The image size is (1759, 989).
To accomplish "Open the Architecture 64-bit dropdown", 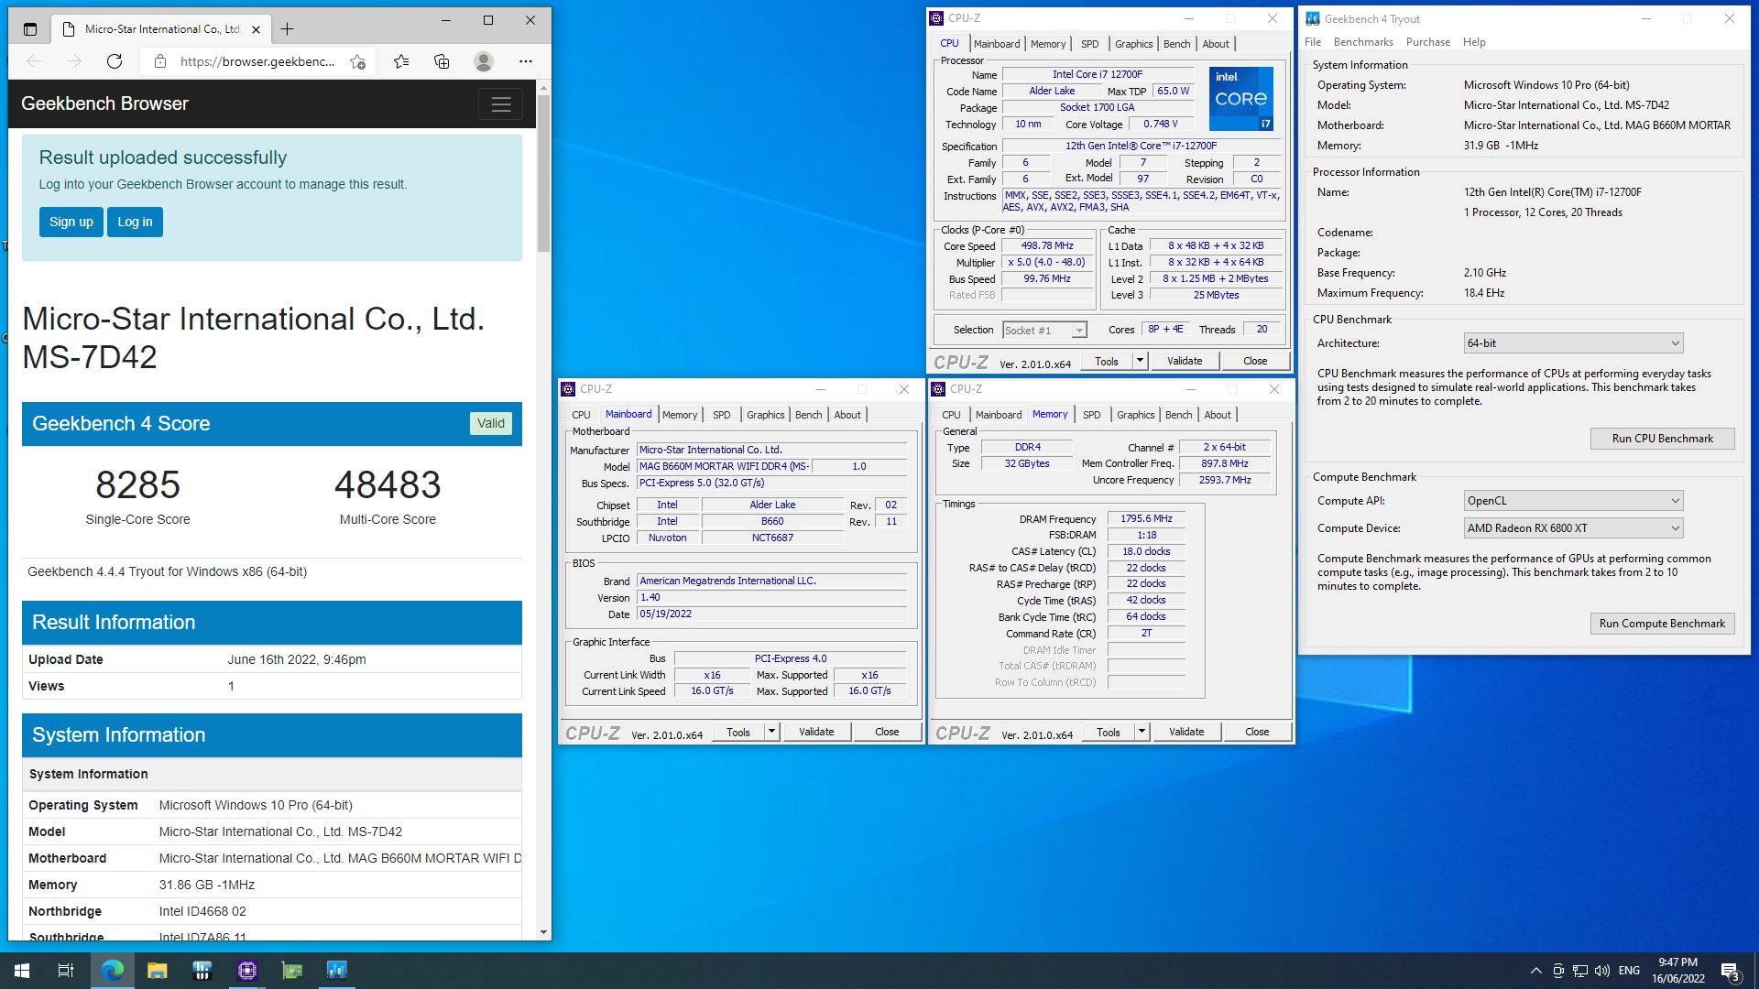I will (x=1573, y=343).
